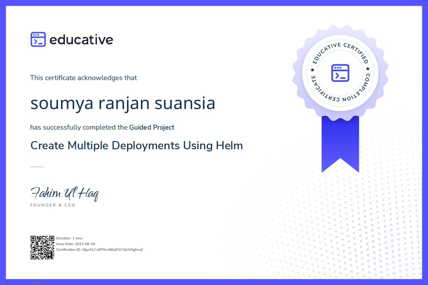This screenshot has width=428, height=285.
Task: Click the title 'Create Multiple Deployments Using Helm'
Action: (137, 145)
